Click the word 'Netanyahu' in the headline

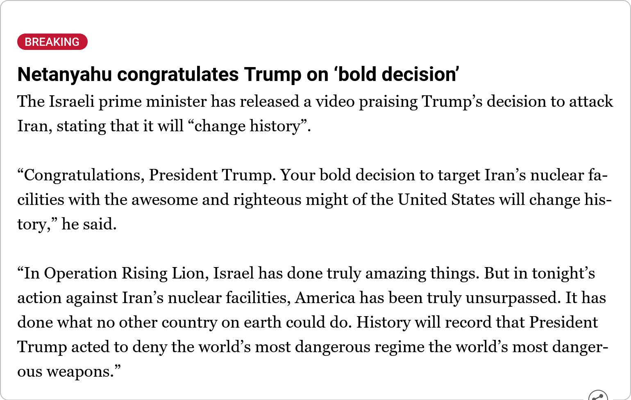click(x=65, y=74)
